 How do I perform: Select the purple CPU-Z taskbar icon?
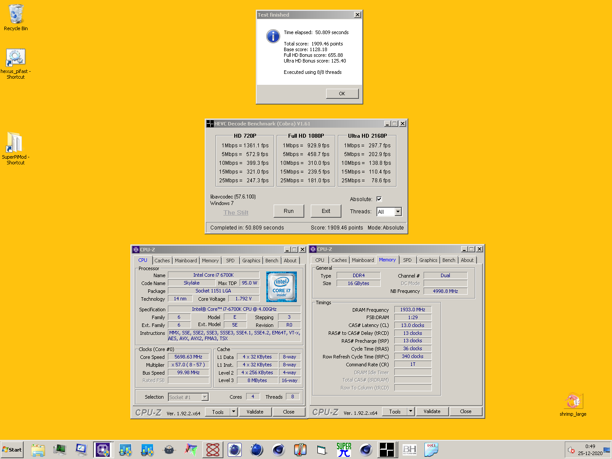pyautogui.click(x=103, y=450)
